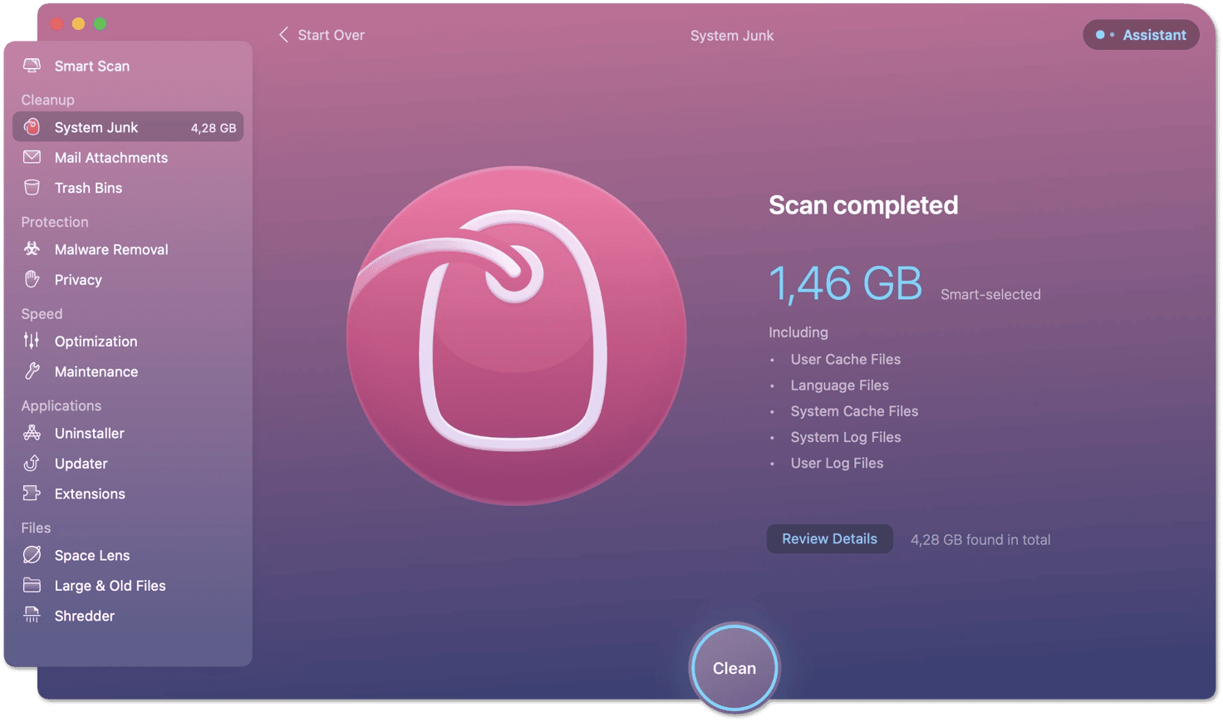Click the large pink System Junk graphic
The image size is (1223, 722).
click(516, 336)
